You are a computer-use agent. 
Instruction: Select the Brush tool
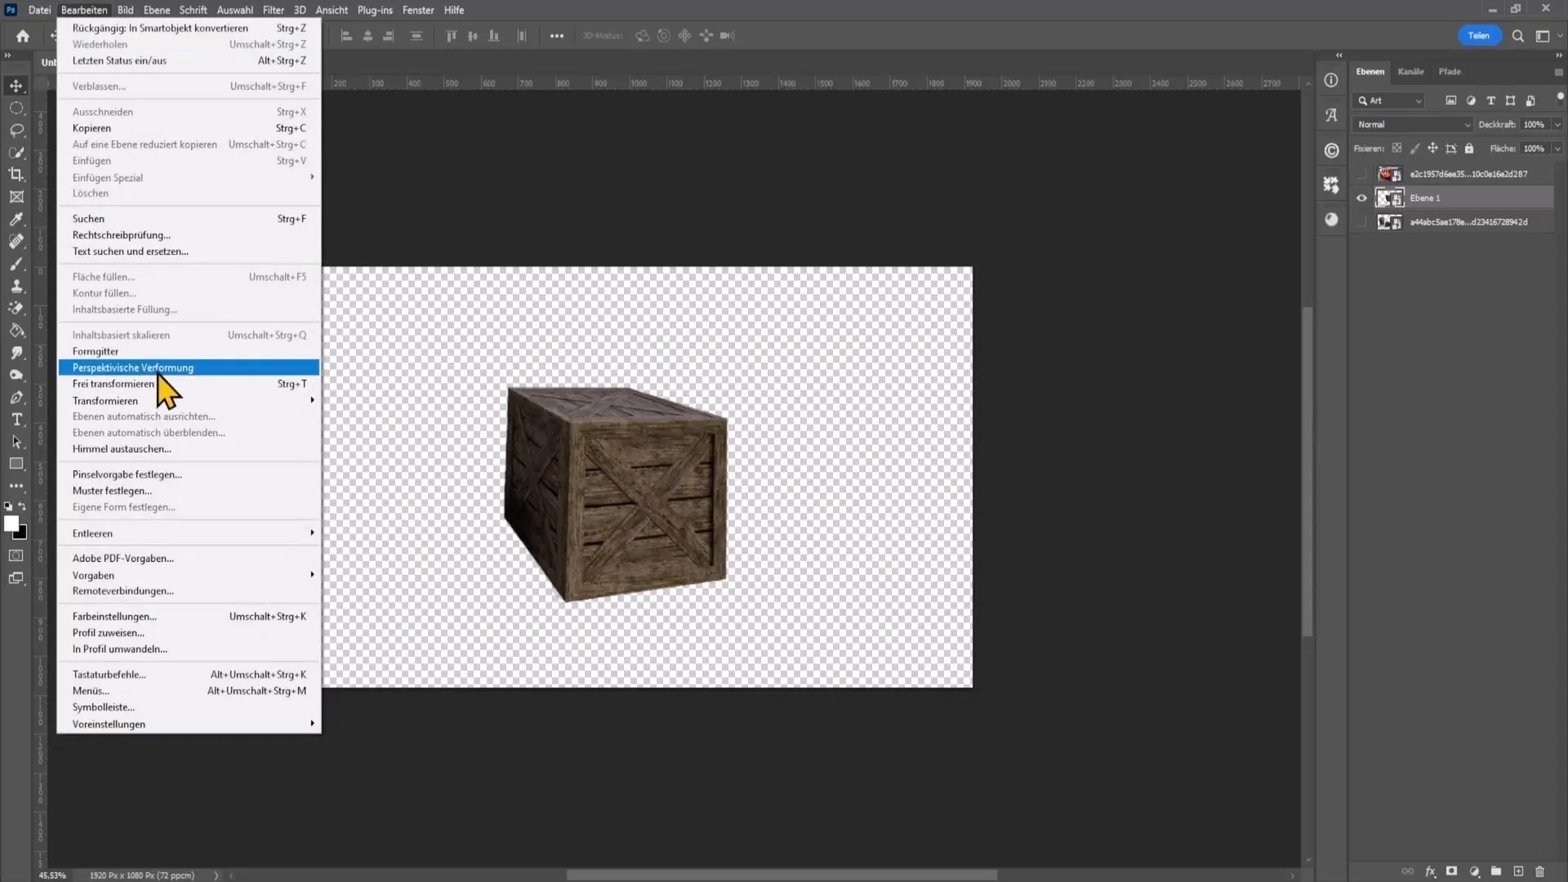[x=16, y=264]
